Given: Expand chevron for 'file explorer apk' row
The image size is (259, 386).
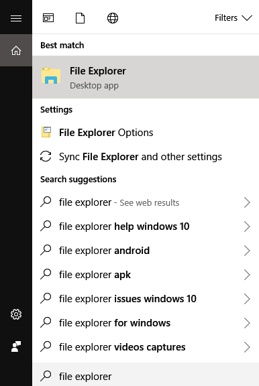Looking at the screenshot, I should pos(247,275).
